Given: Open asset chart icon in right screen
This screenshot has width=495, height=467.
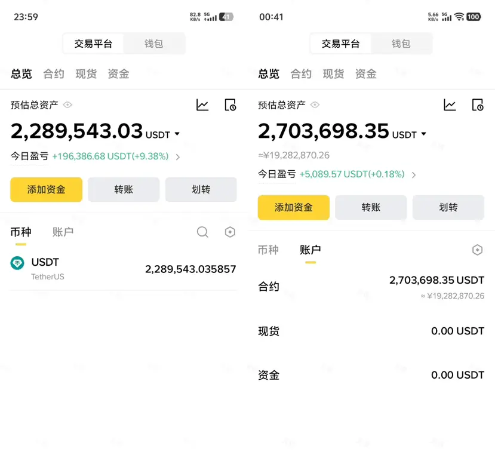Looking at the screenshot, I should [450, 105].
